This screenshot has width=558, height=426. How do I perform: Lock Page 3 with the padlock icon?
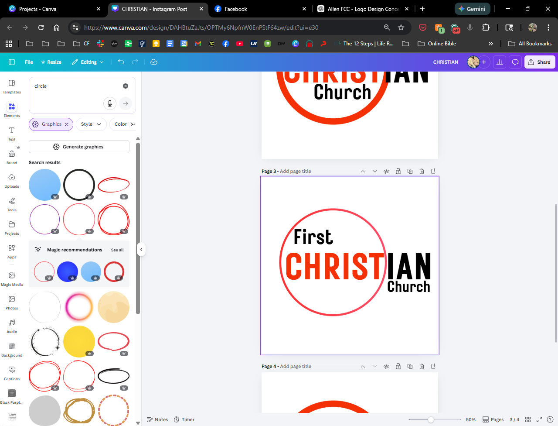pyautogui.click(x=398, y=171)
